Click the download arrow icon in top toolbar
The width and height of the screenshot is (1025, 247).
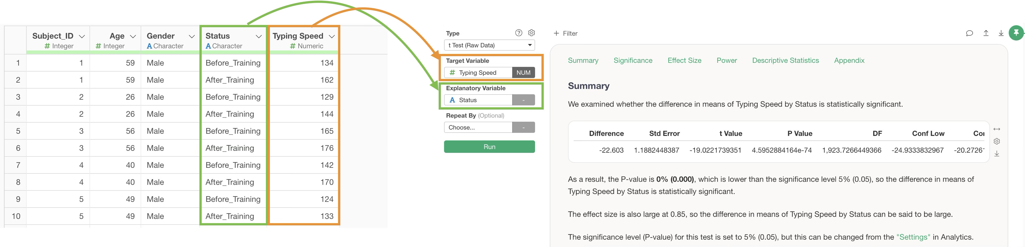pyautogui.click(x=1001, y=34)
